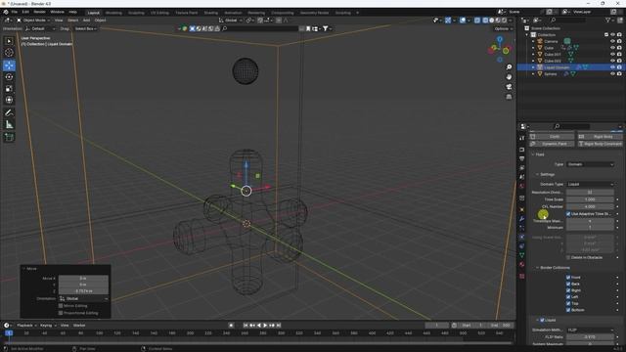This screenshot has width=626, height=352.
Task: Open the World properties tab icon
Action: click(521, 186)
